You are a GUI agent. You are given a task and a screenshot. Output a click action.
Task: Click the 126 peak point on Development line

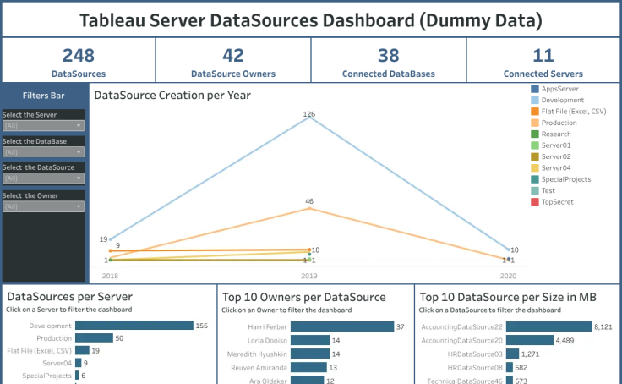pyautogui.click(x=309, y=118)
